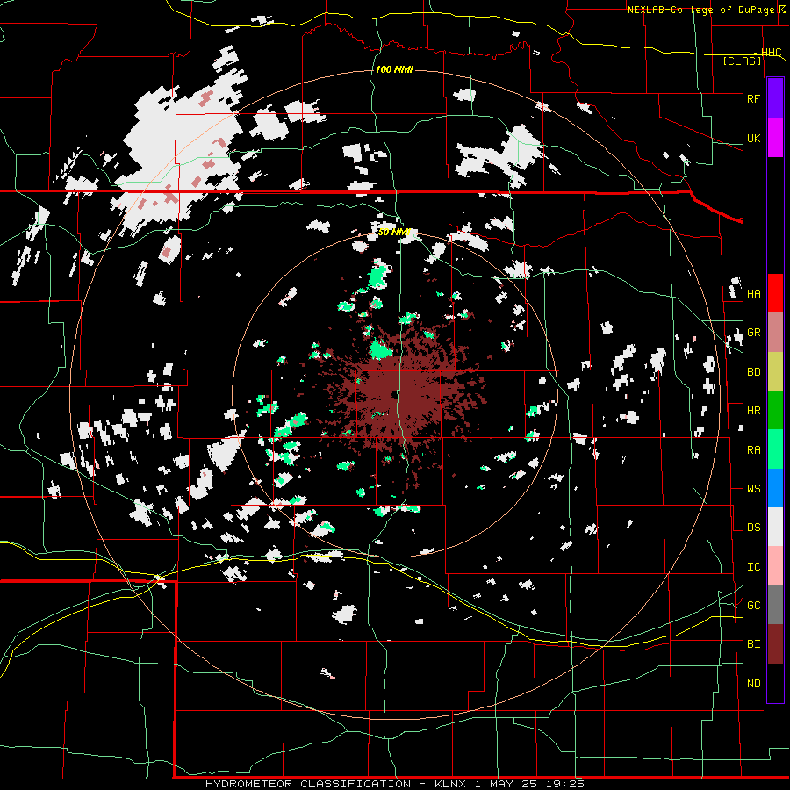Click the brown BI legend color swatch
The width and height of the screenshot is (790, 790).
point(775,644)
